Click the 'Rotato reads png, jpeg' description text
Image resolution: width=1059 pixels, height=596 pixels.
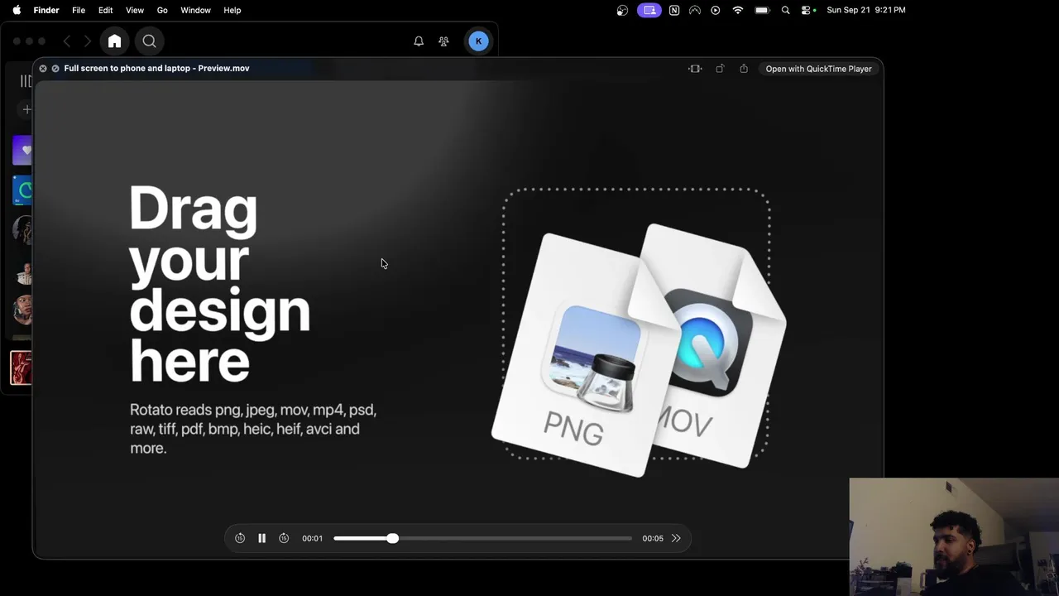tap(253, 429)
